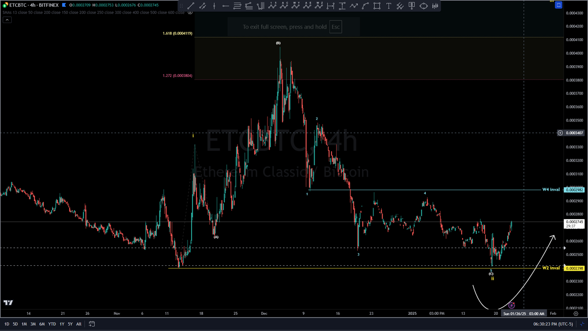This screenshot has width=588, height=331.
Task: Set time range to YTD
Action: click(x=52, y=324)
